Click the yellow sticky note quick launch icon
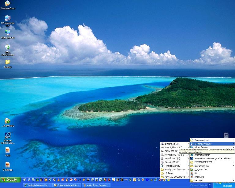Image resolution: width=235 pixels, height=188 pixels. [134, 180]
